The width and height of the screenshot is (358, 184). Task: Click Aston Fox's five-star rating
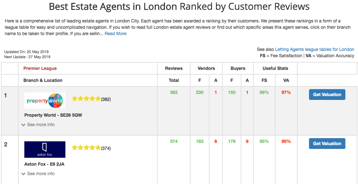click(86, 148)
